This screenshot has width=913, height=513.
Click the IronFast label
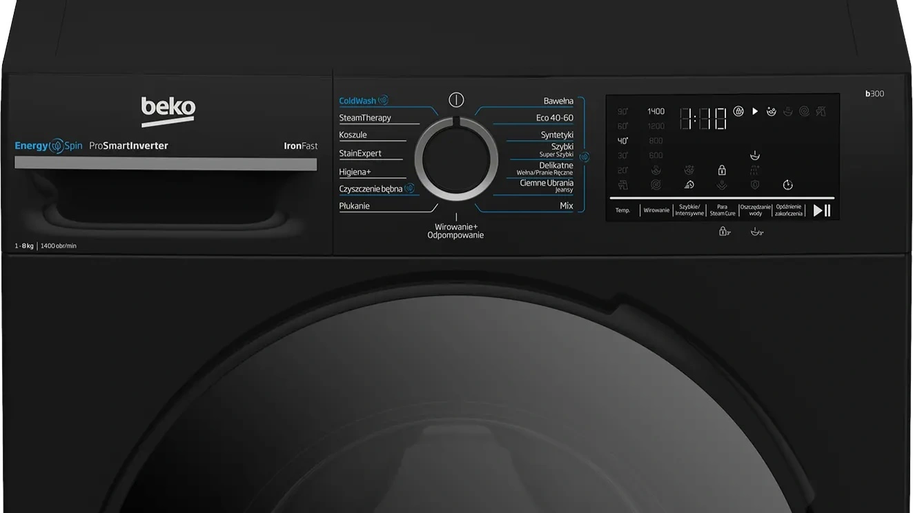click(301, 146)
